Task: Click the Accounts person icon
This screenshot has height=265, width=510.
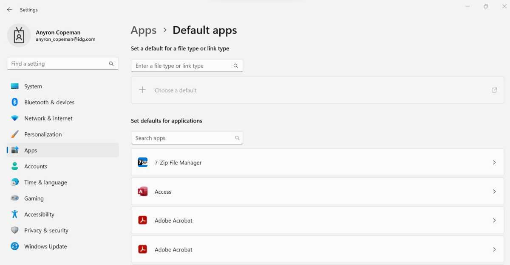Action: click(x=15, y=166)
